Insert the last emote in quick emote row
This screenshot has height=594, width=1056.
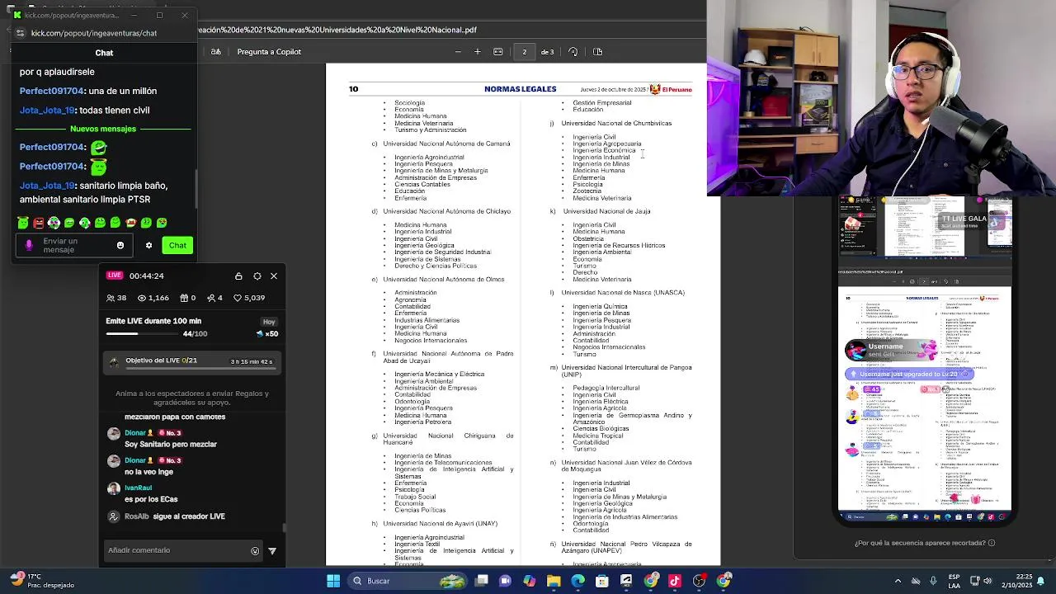coord(162,223)
